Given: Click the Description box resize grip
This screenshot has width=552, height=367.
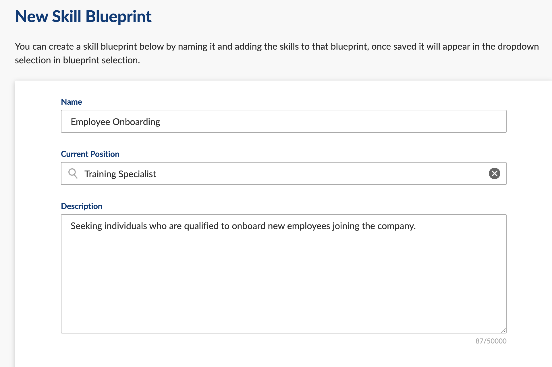Looking at the screenshot, I should pyautogui.click(x=503, y=330).
